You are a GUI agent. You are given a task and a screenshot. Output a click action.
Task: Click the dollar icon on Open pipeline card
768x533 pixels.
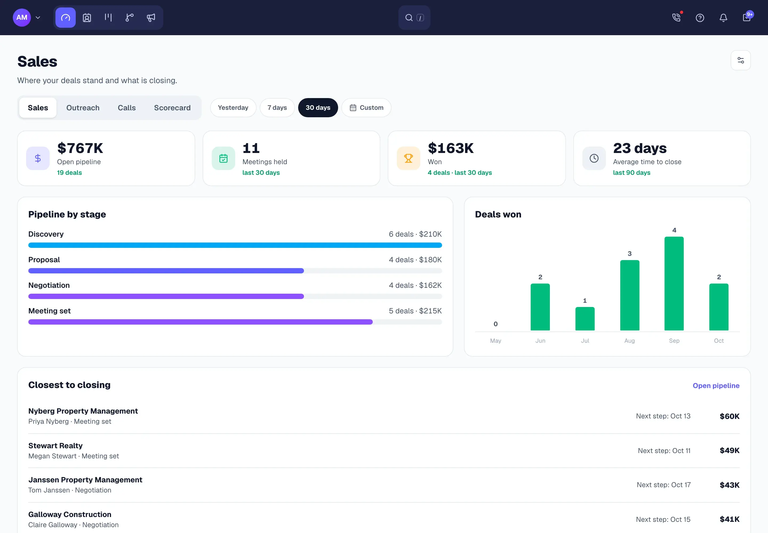click(38, 158)
